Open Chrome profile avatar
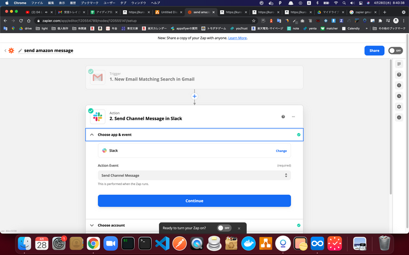 point(396,21)
